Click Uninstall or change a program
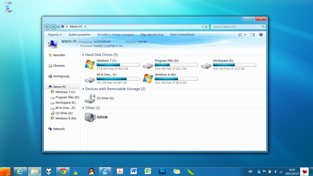Viewport: 313px width, 176px height. [115, 35]
